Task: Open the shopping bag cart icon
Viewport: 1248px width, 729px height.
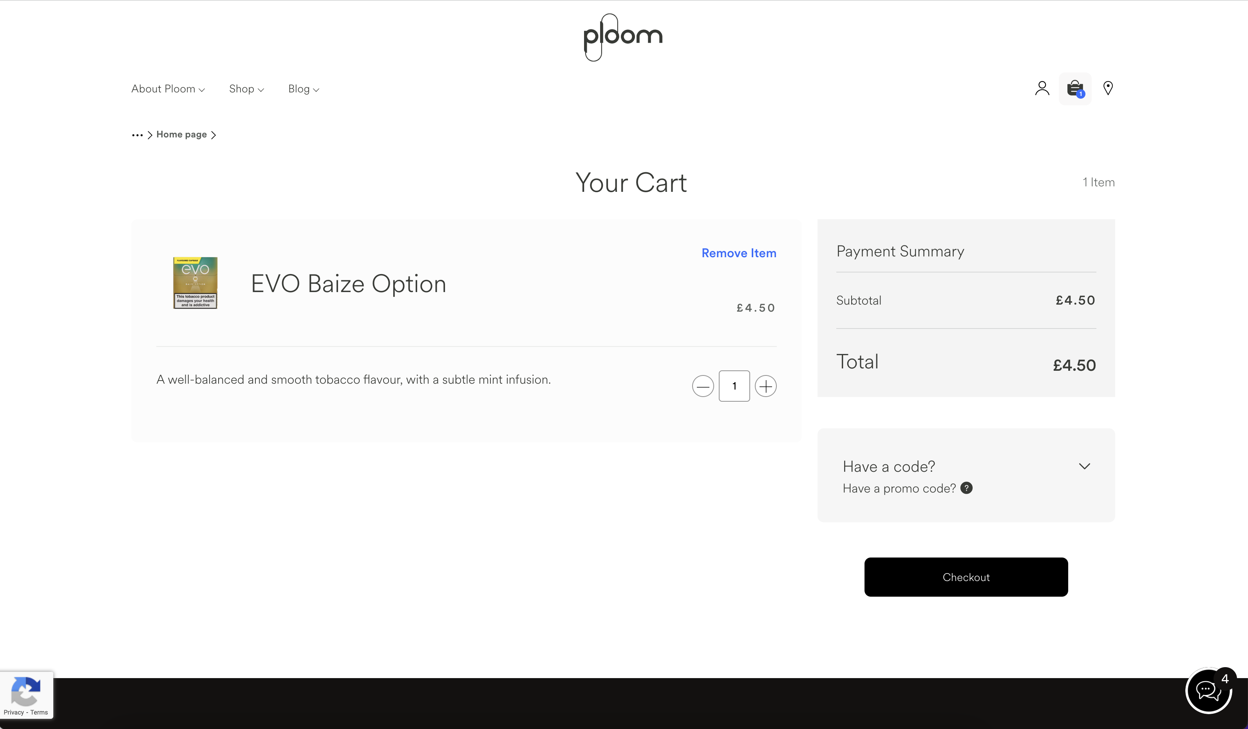Action: tap(1075, 88)
